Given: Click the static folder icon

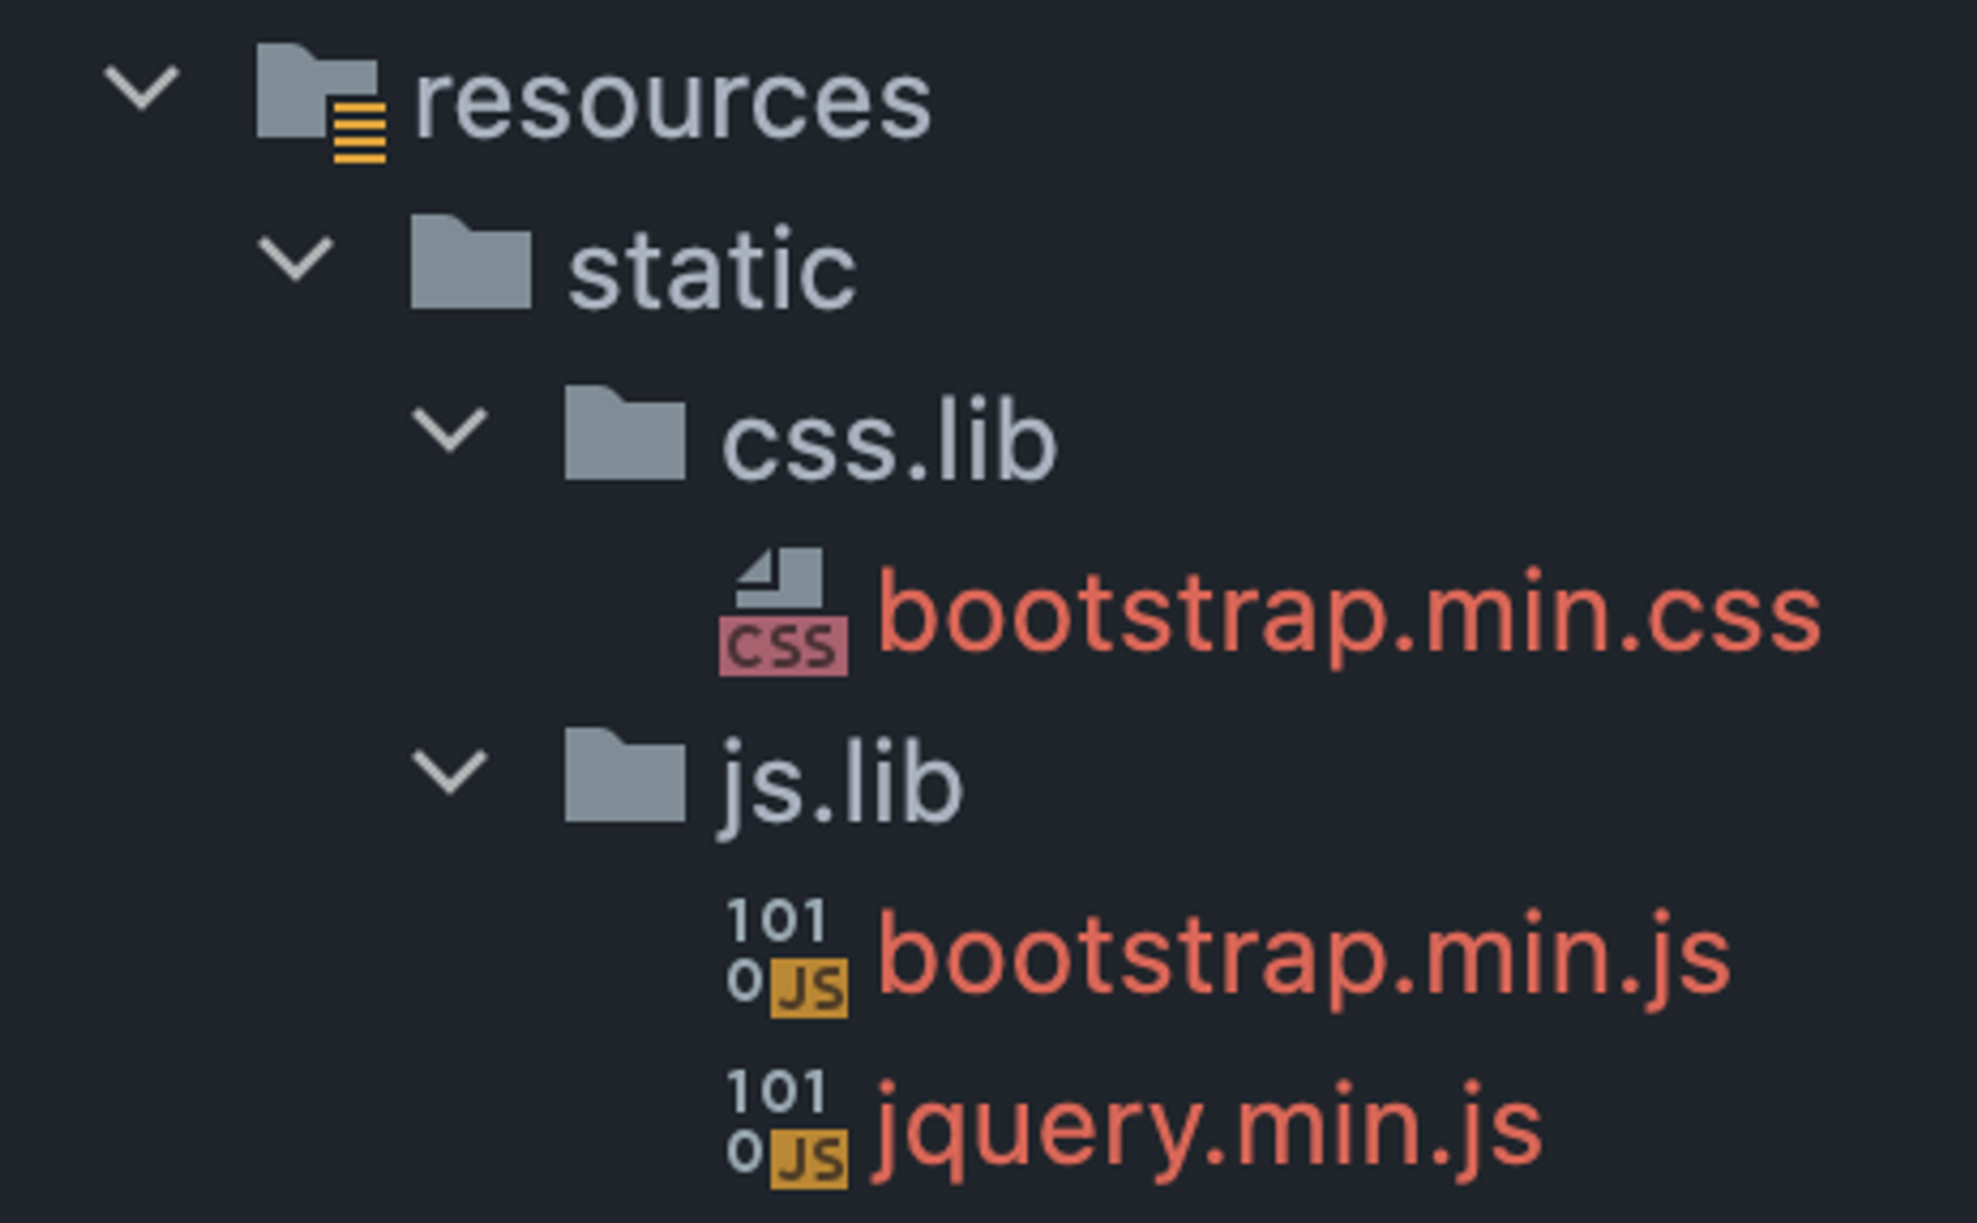Looking at the screenshot, I should 471,262.
